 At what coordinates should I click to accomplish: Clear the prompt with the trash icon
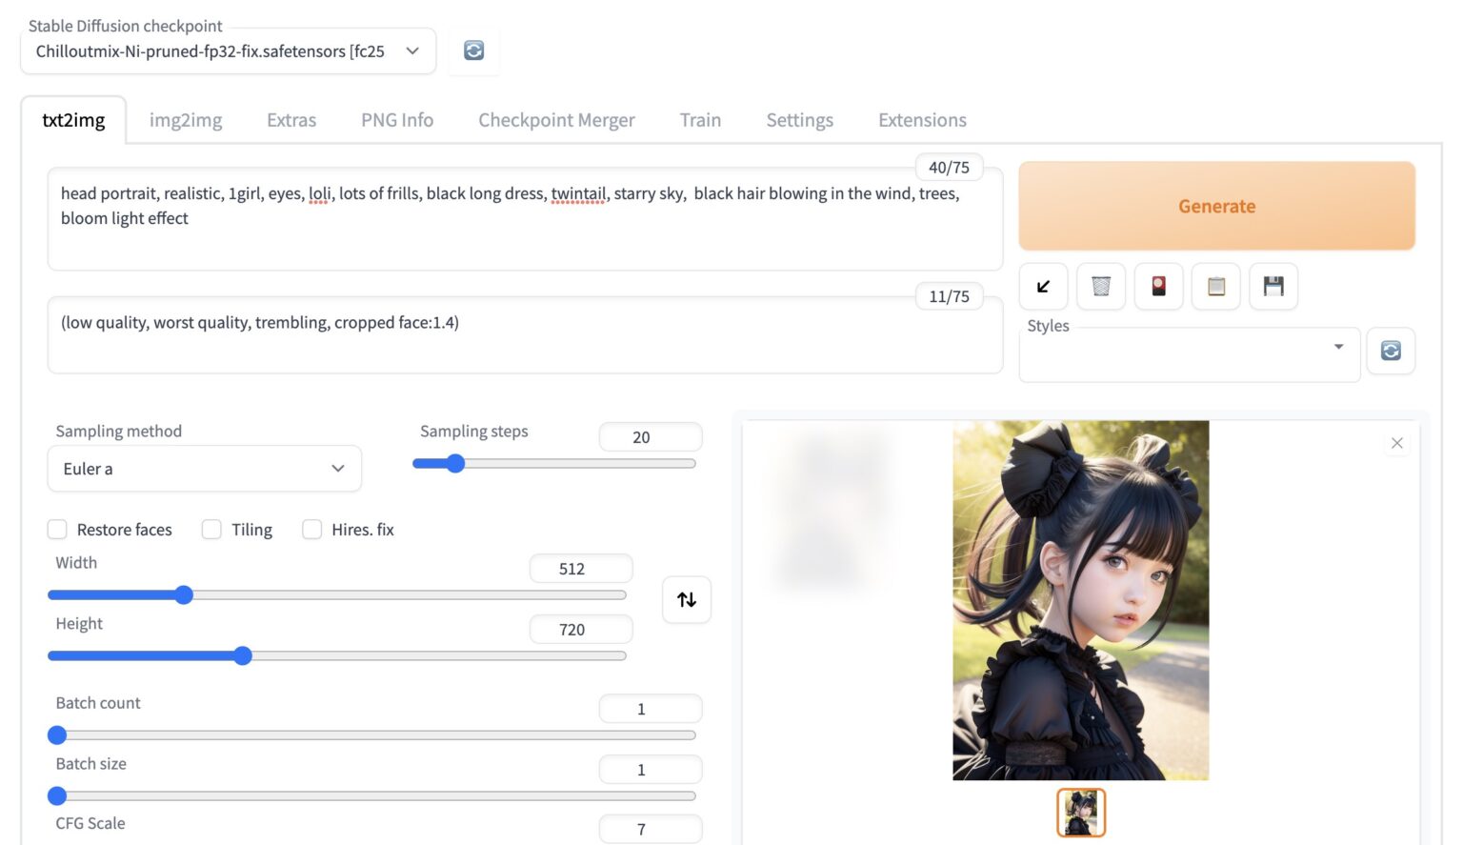click(1101, 286)
